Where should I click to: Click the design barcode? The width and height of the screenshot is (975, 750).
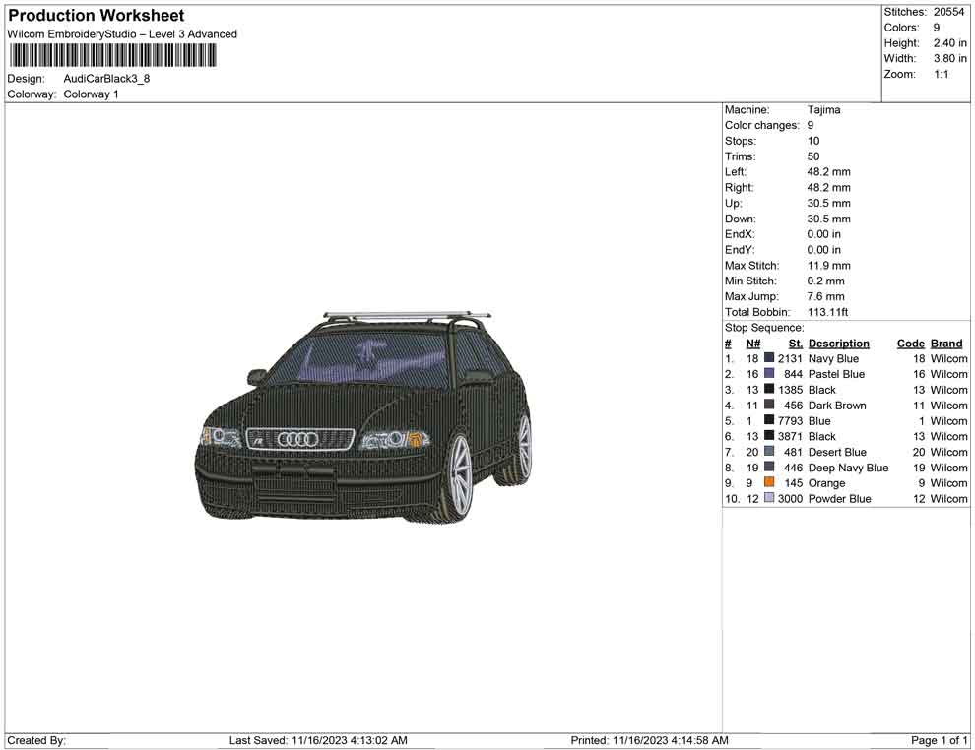pos(113,56)
